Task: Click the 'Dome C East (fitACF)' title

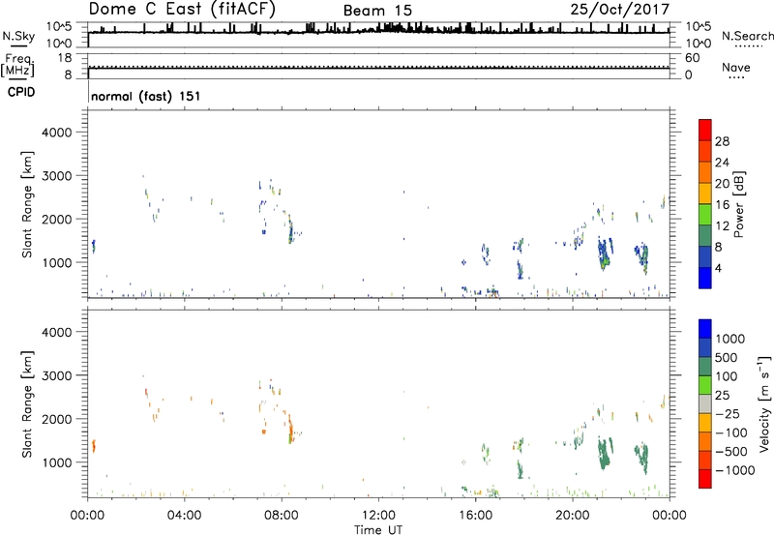Action: 182,9
